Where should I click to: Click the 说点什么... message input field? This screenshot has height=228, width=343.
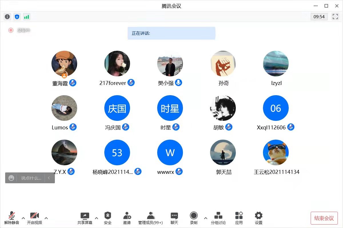(31, 178)
